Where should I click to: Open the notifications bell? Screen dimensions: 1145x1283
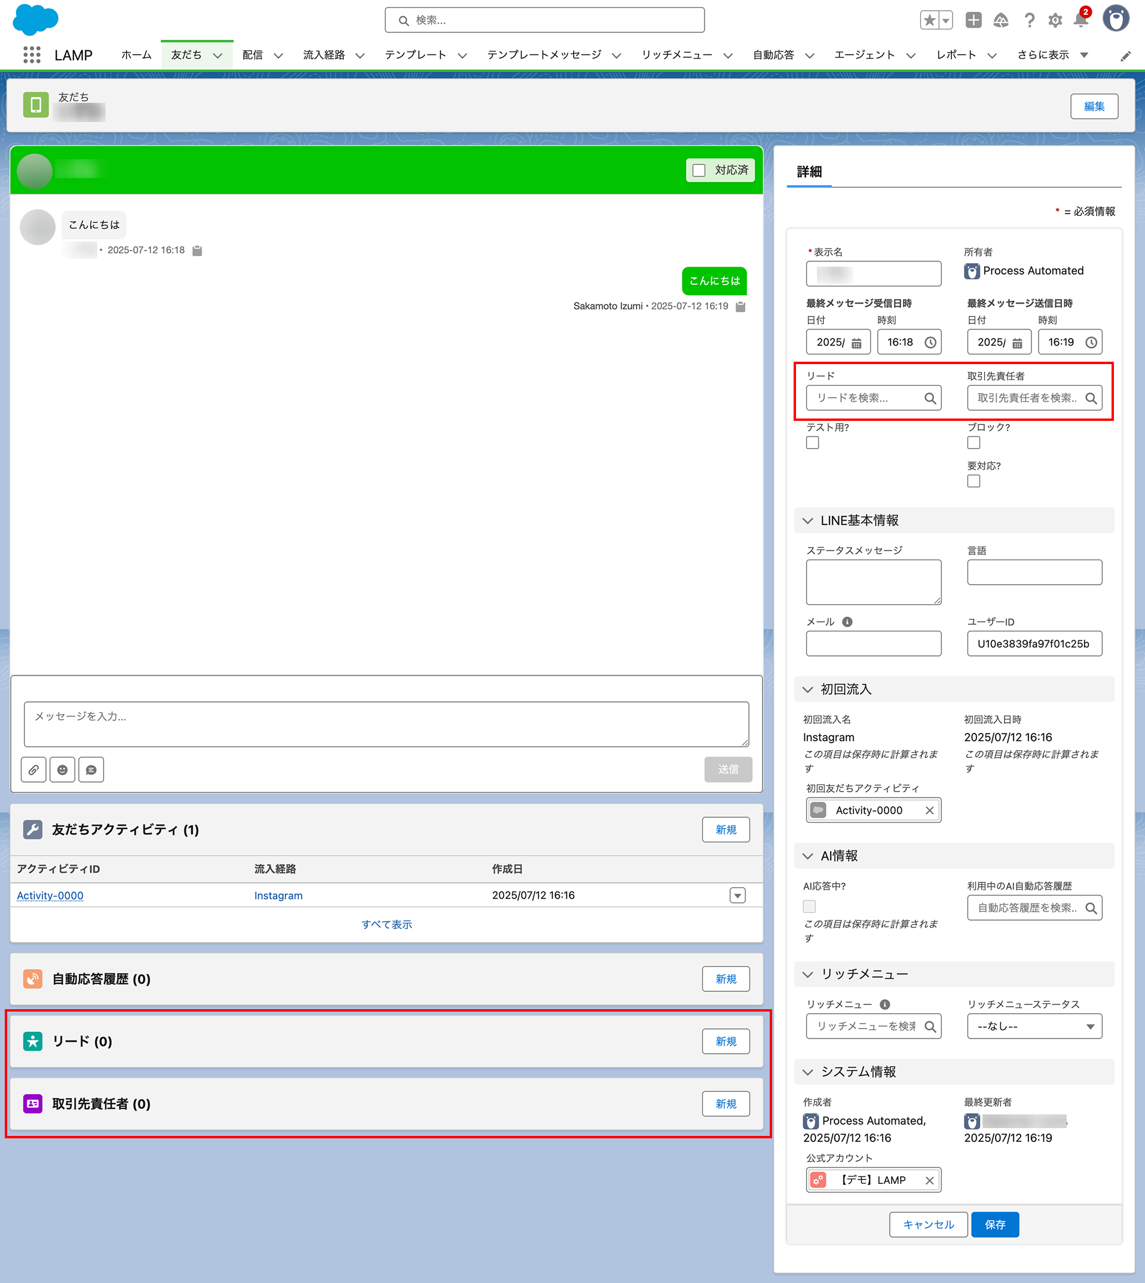pos(1081,20)
